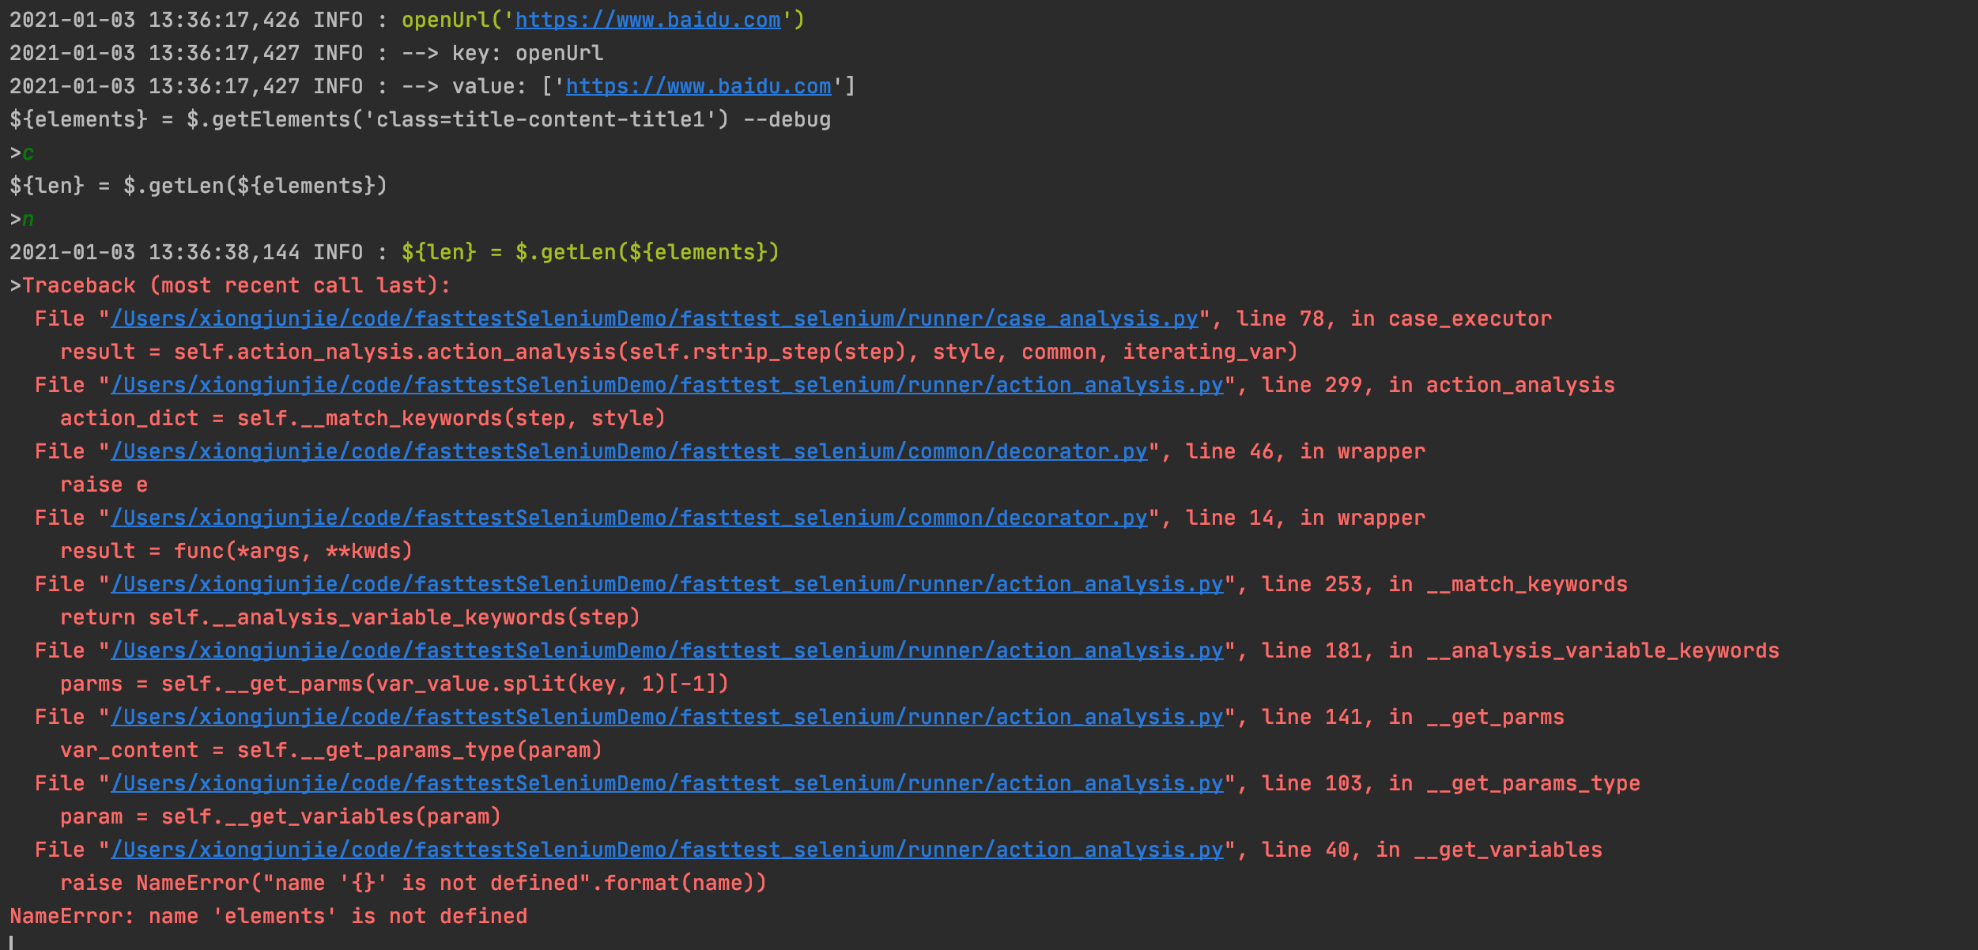Open action_analysis.py line 141 traceback link
Screen dimensions: 1978x950
coord(666,717)
